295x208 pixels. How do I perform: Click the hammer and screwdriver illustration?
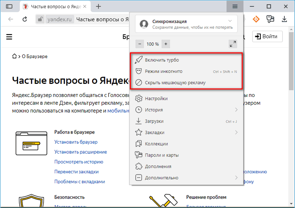(x=163, y=201)
